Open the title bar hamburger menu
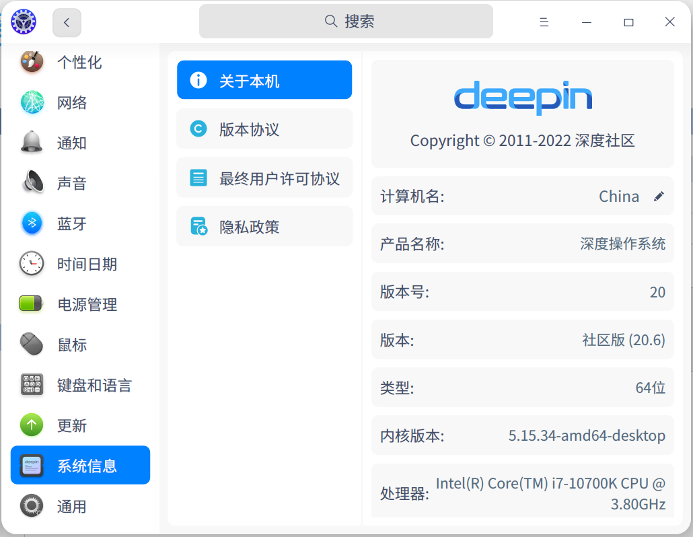The width and height of the screenshot is (693, 537). 544,22
